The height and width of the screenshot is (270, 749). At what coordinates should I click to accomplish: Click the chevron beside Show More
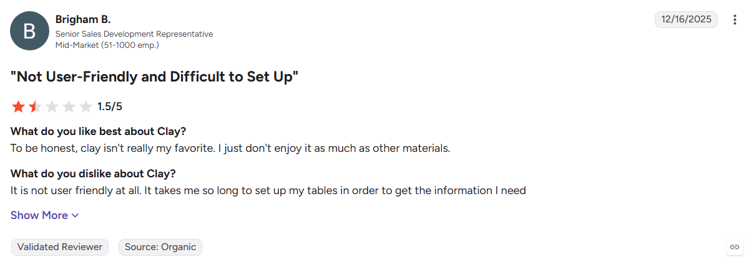tap(75, 216)
